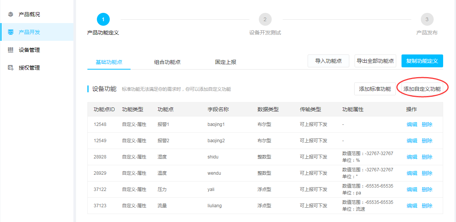Click the 产品概况 cube icon in sidebar

(11, 14)
